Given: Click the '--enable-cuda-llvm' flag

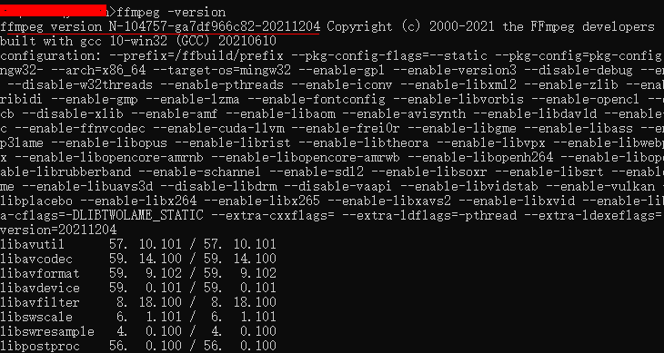Looking at the screenshot, I should click(219, 129).
